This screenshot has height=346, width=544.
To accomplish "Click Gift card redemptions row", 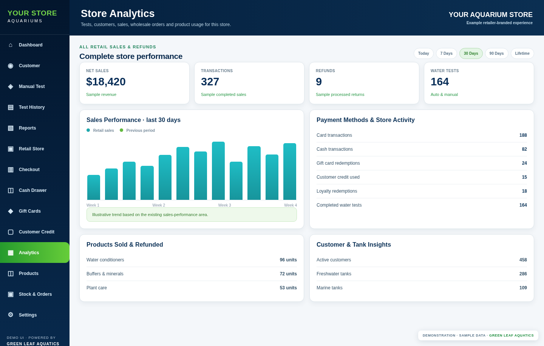I will 422,163.
